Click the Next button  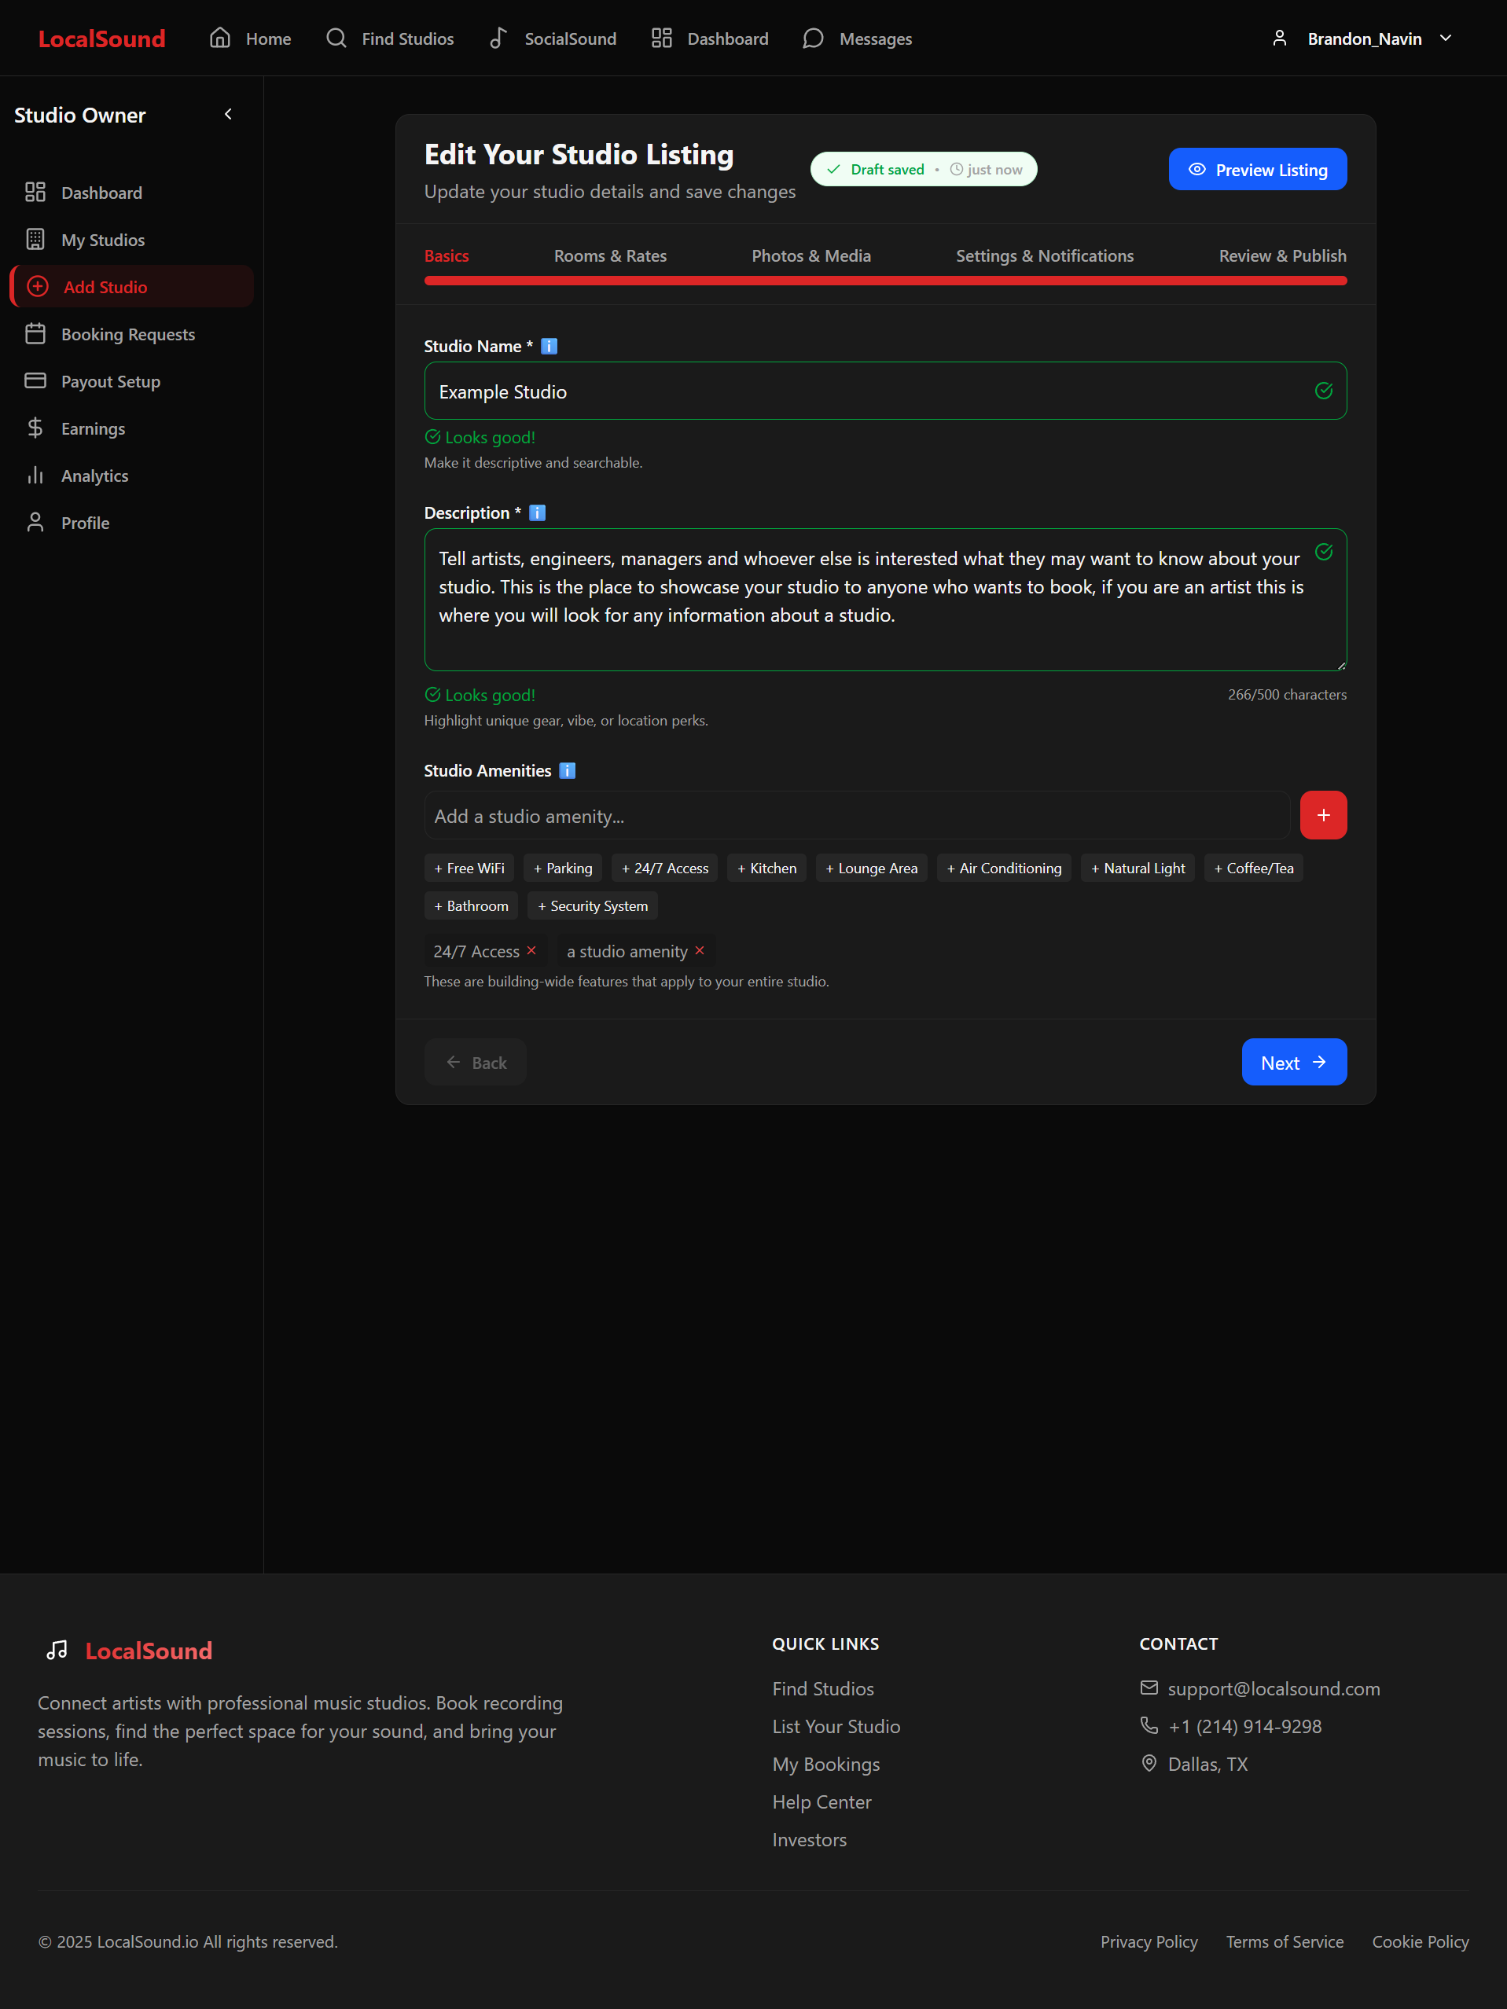click(1293, 1062)
